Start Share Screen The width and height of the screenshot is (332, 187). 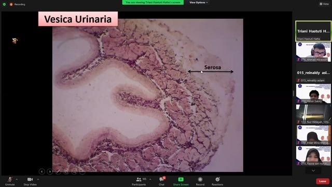pyautogui.click(x=181, y=181)
